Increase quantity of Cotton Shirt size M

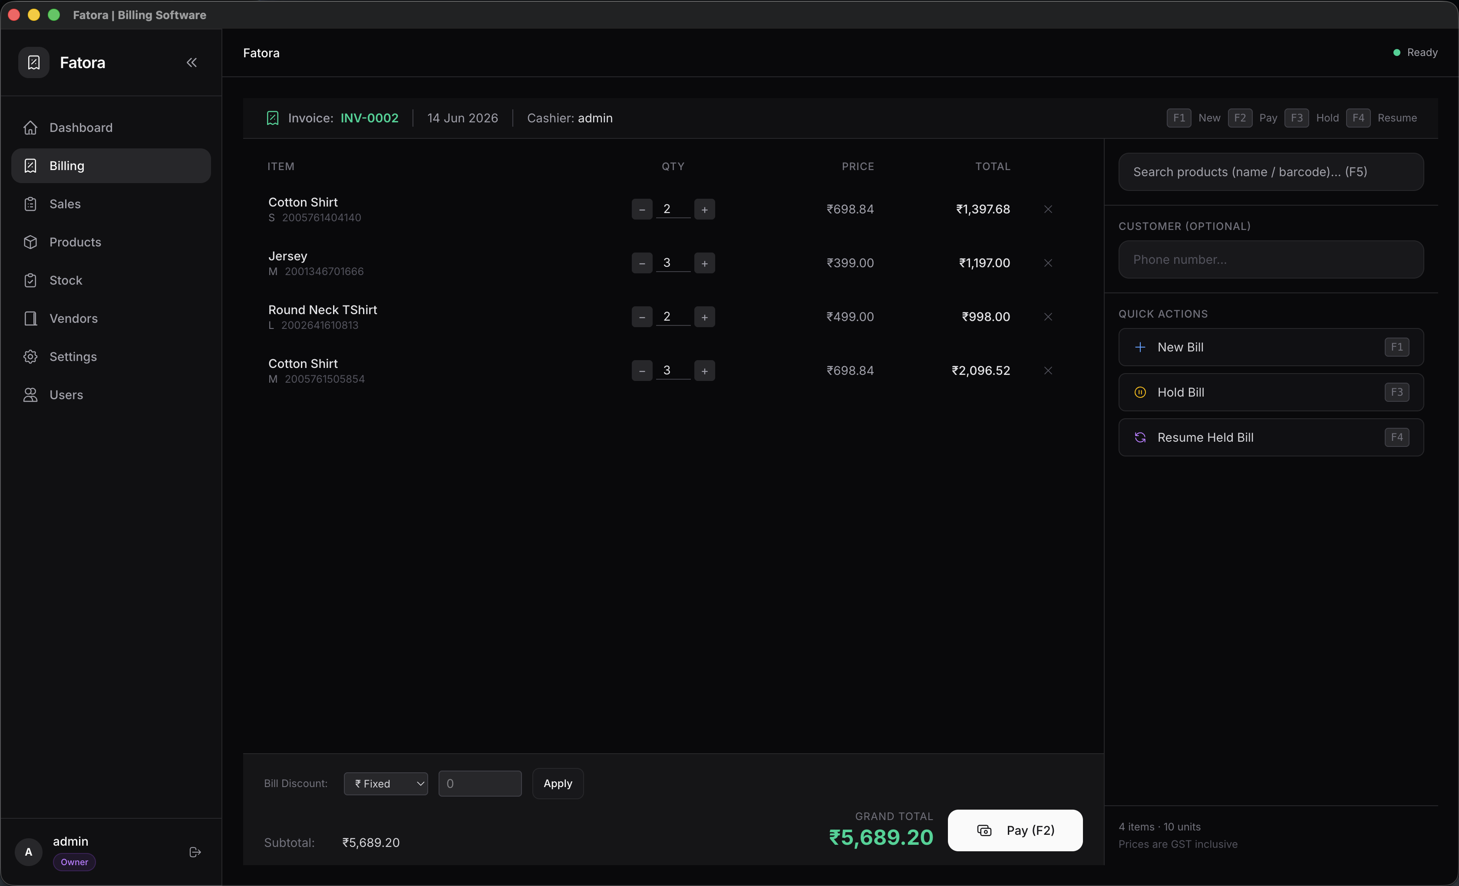(705, 371)
